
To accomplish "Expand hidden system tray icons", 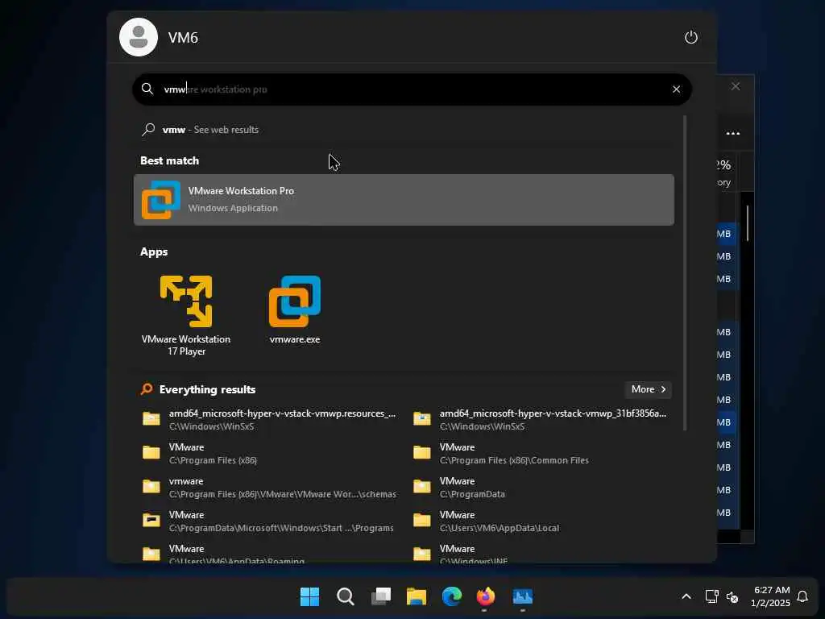I will coord(686,596).
